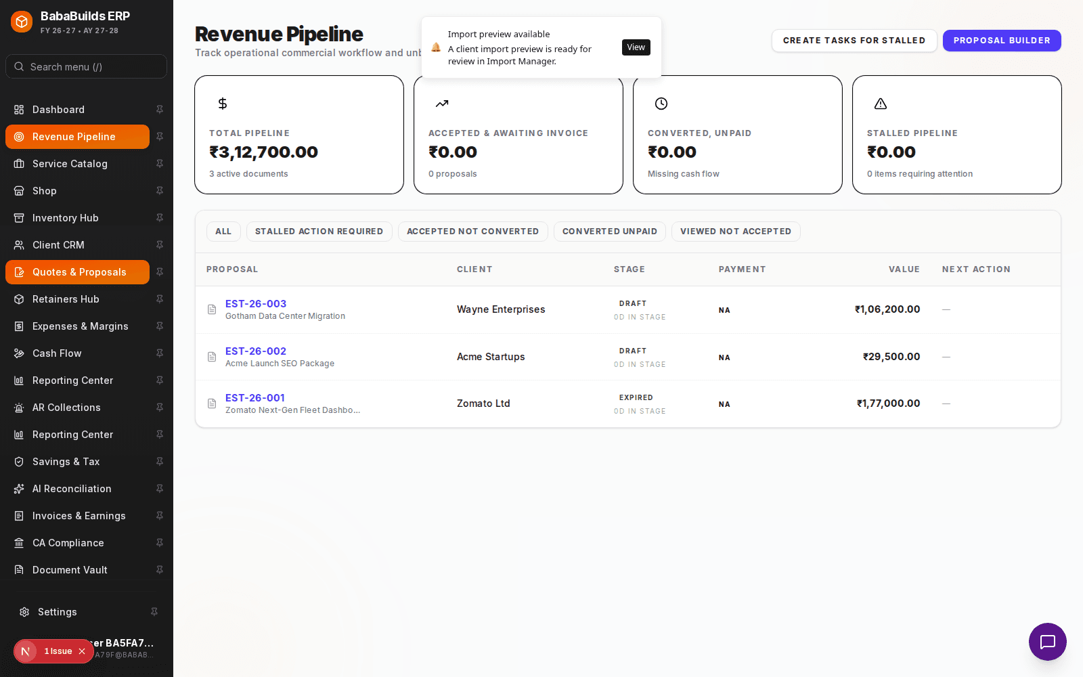1083x677 pixels.
Task: Open Revenue Pipeline in sidebar
Action: pos(77,137)
